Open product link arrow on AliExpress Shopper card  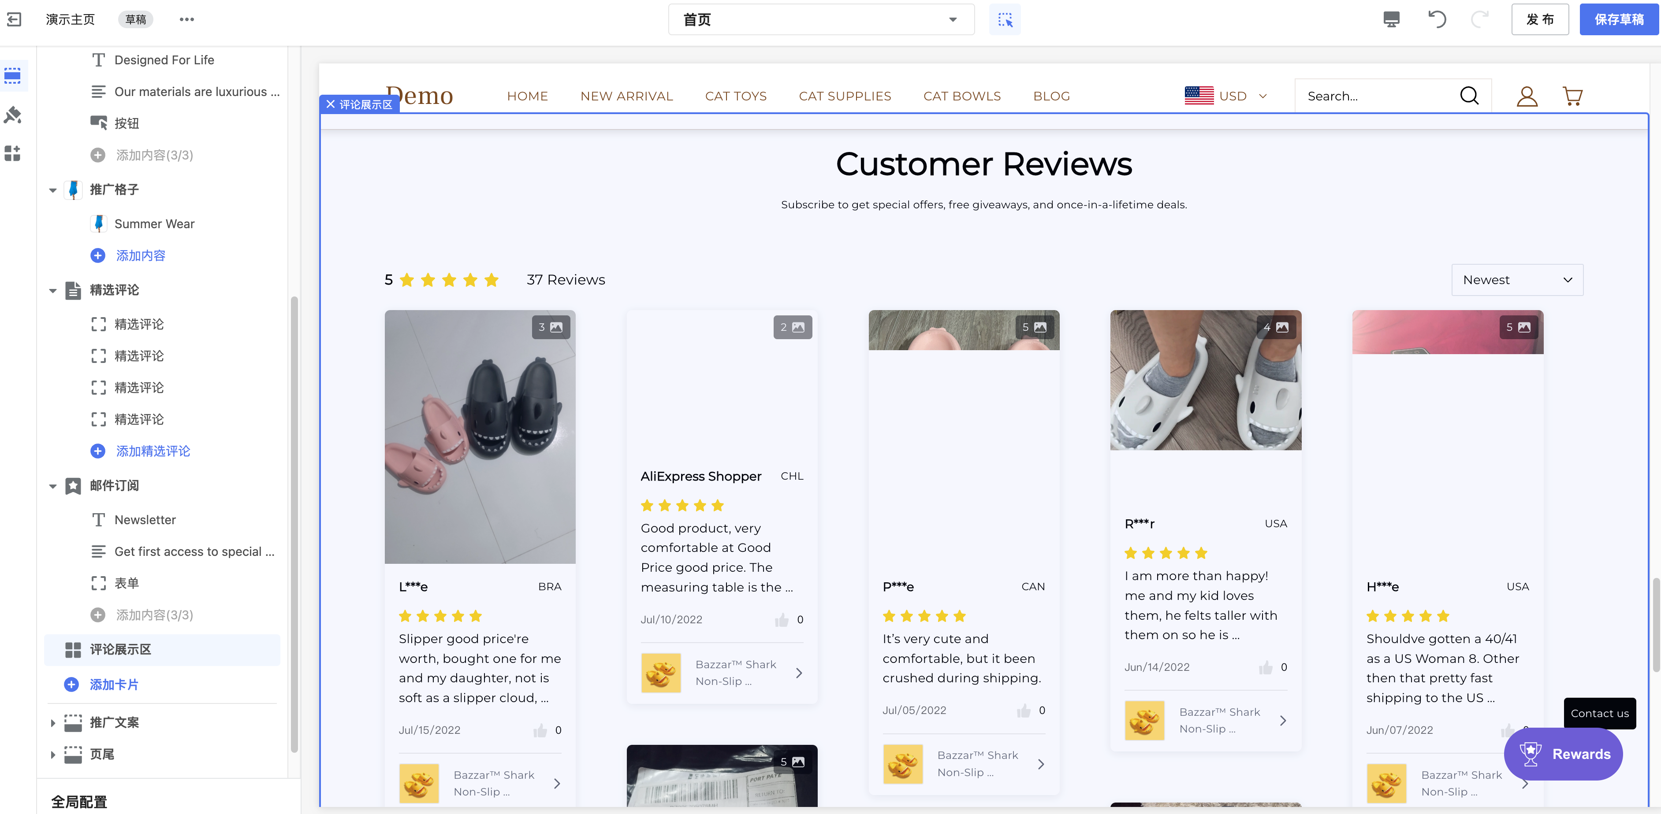coord(799,673)
